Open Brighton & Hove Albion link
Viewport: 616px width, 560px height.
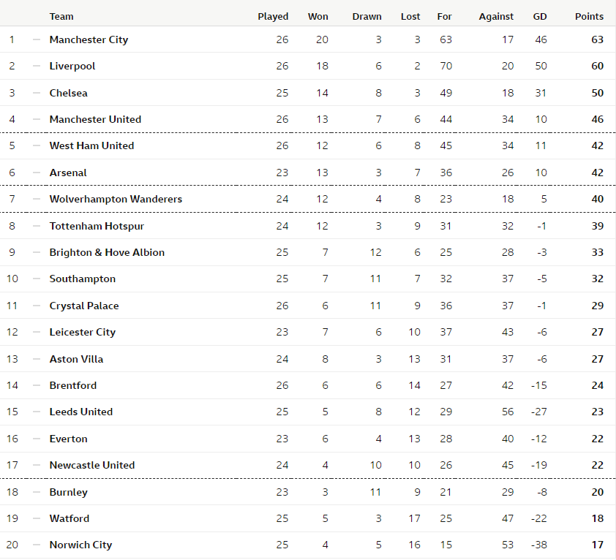click(107, 252)
